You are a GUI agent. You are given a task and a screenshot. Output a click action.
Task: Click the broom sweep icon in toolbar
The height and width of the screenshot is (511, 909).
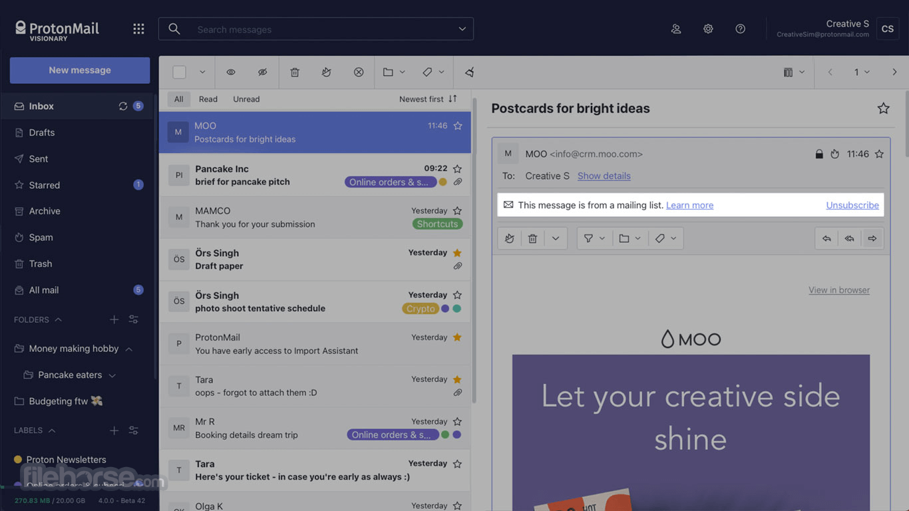point(470,72)
